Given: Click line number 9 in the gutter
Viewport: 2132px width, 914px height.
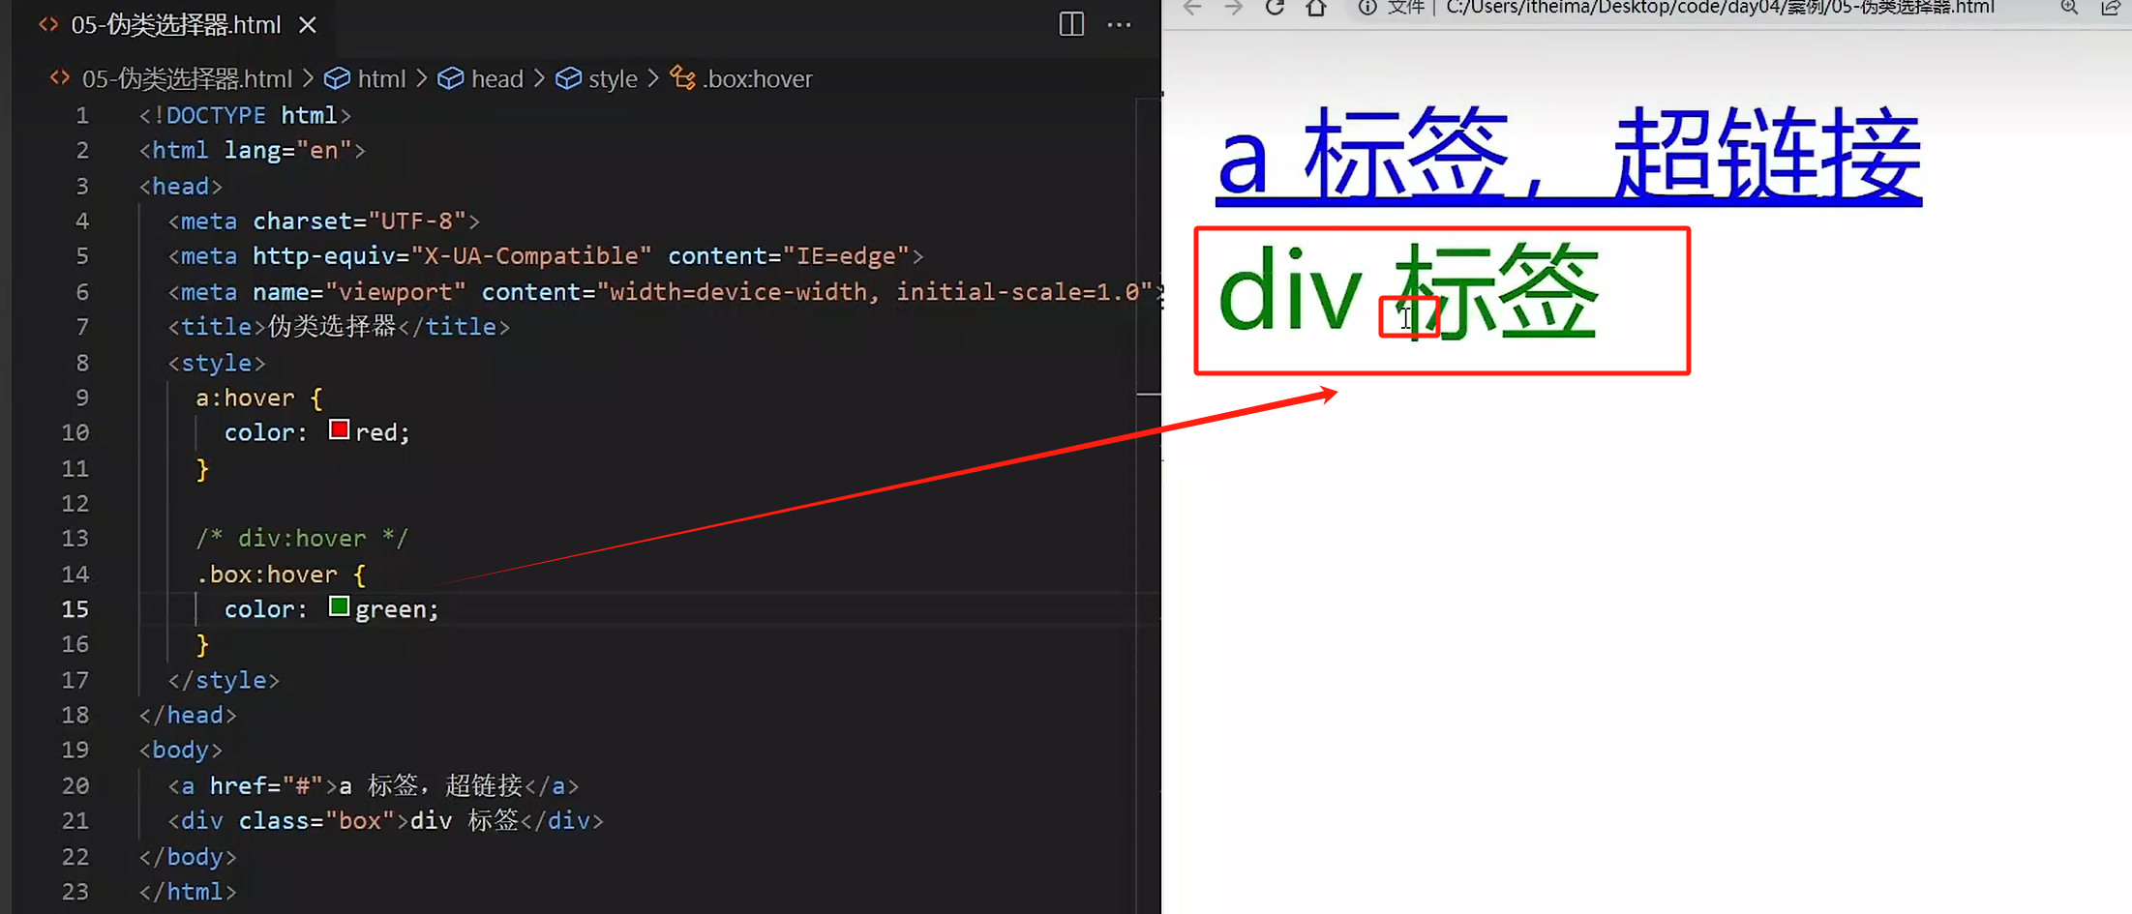Looking at the screenshot, I should coord(82,398).
